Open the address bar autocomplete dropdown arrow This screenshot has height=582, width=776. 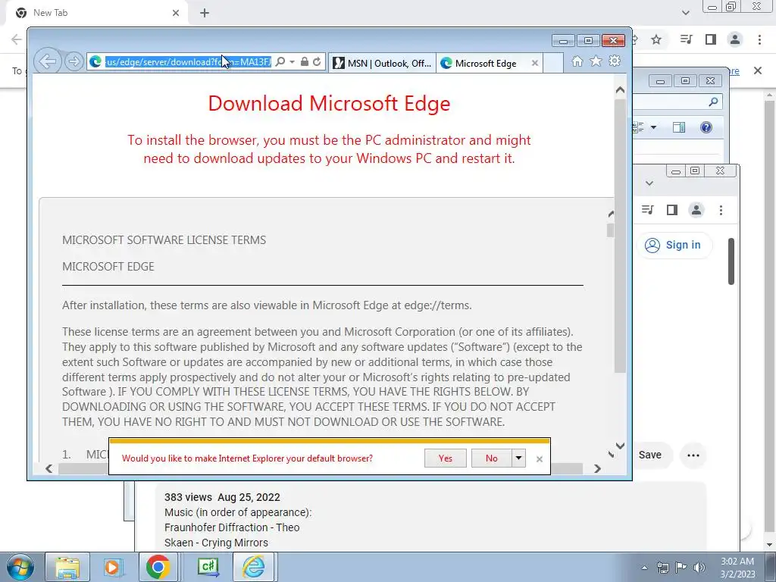pyautogui.click(x=292, y=62)
